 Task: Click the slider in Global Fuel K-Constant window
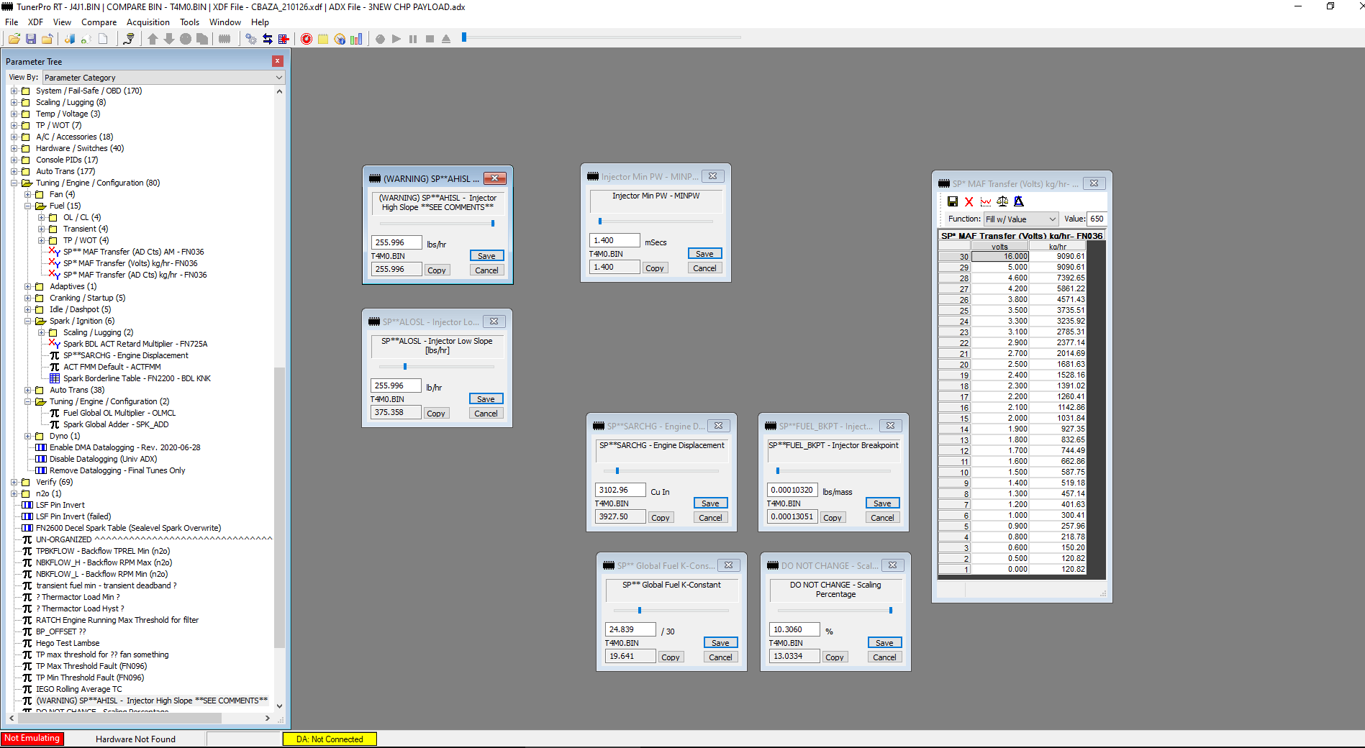640,611
